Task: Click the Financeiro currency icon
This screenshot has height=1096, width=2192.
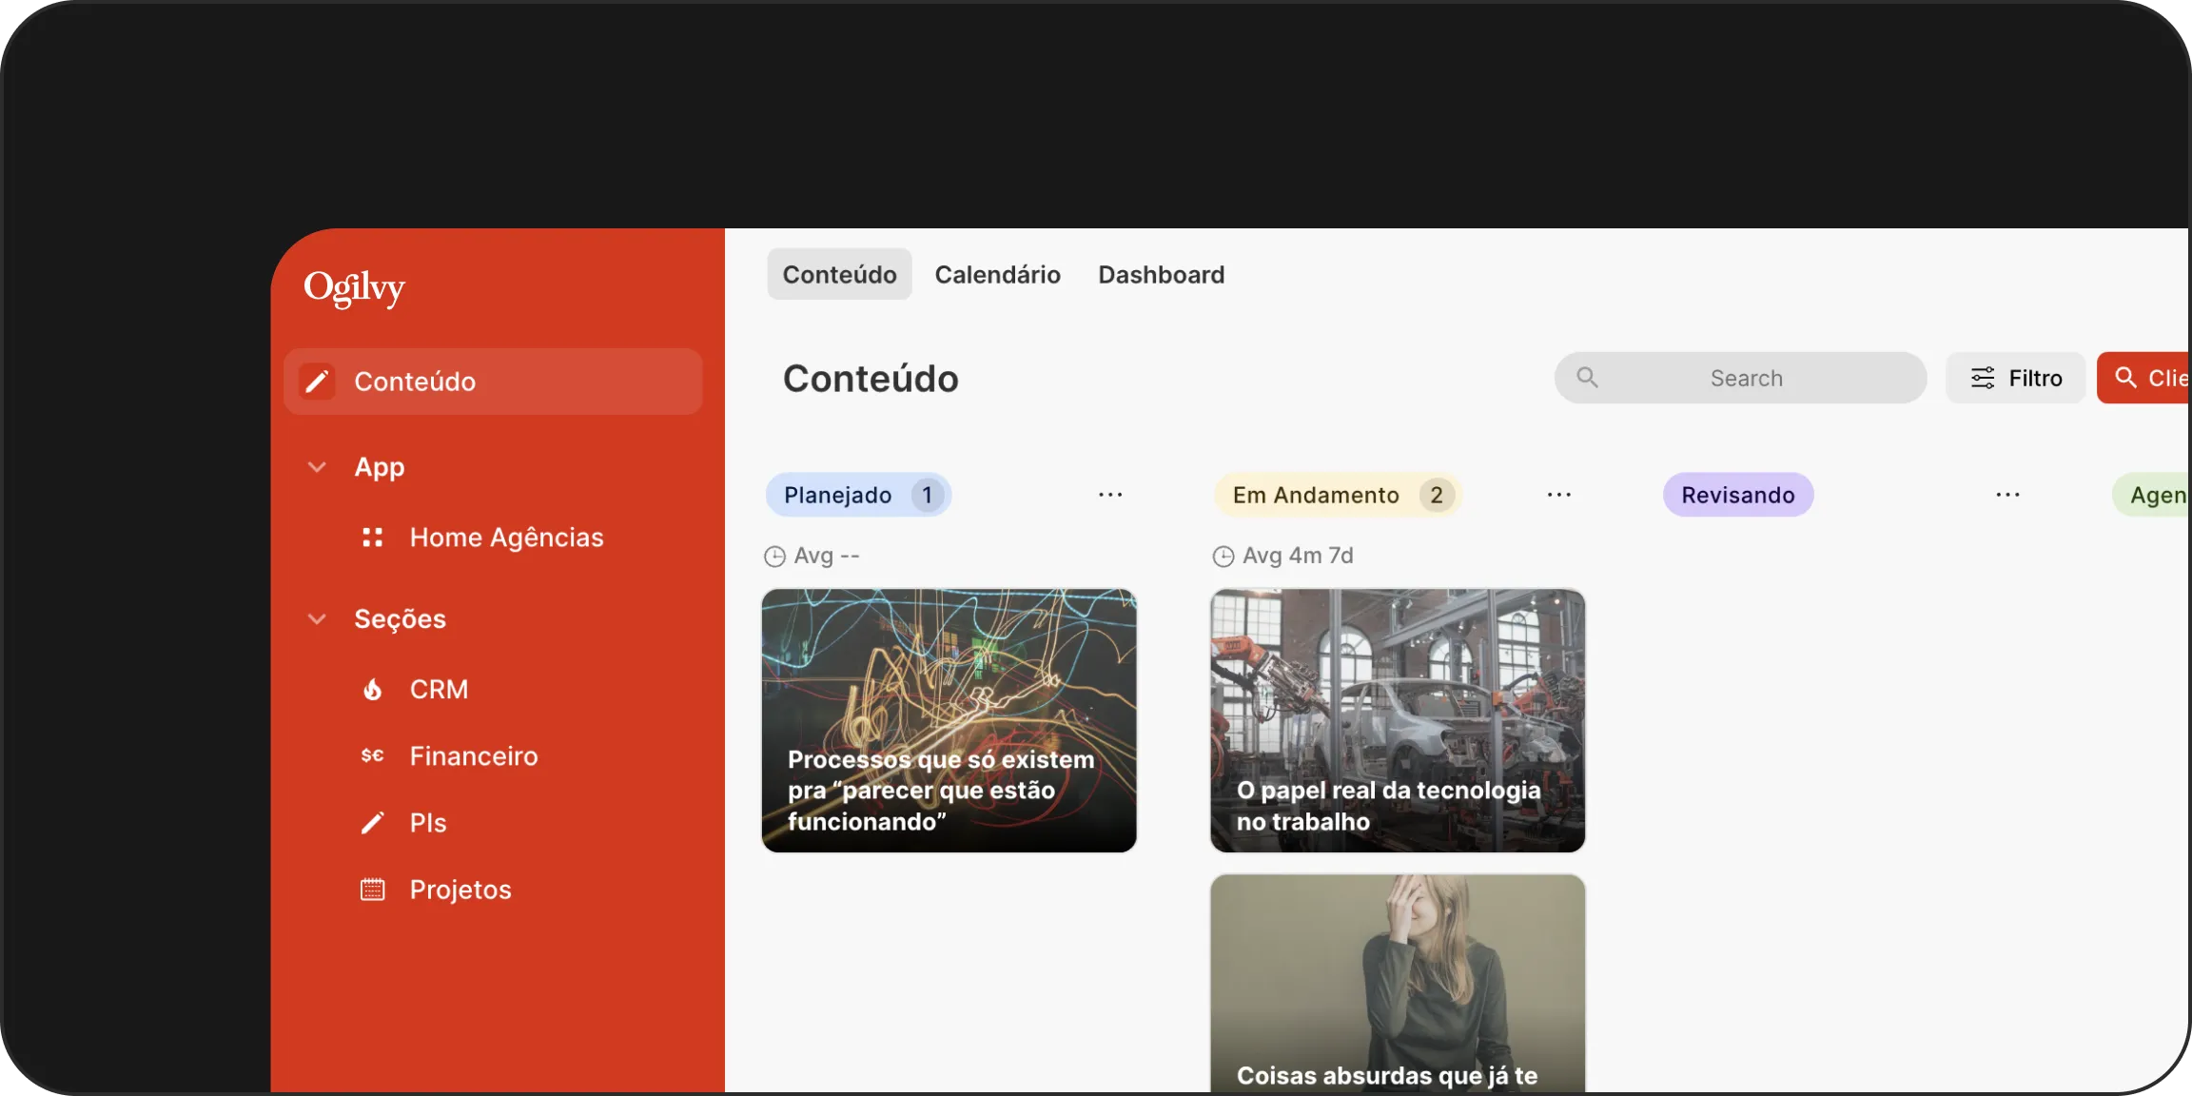Action: pos(373,755)
